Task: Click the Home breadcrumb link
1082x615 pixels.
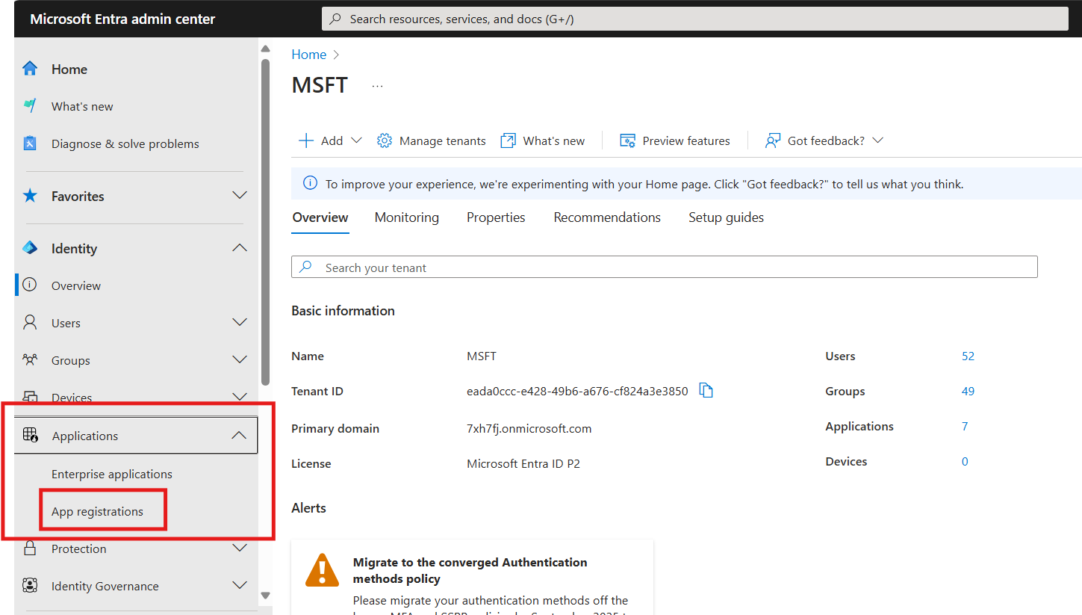Action: [x=309, y=55]
